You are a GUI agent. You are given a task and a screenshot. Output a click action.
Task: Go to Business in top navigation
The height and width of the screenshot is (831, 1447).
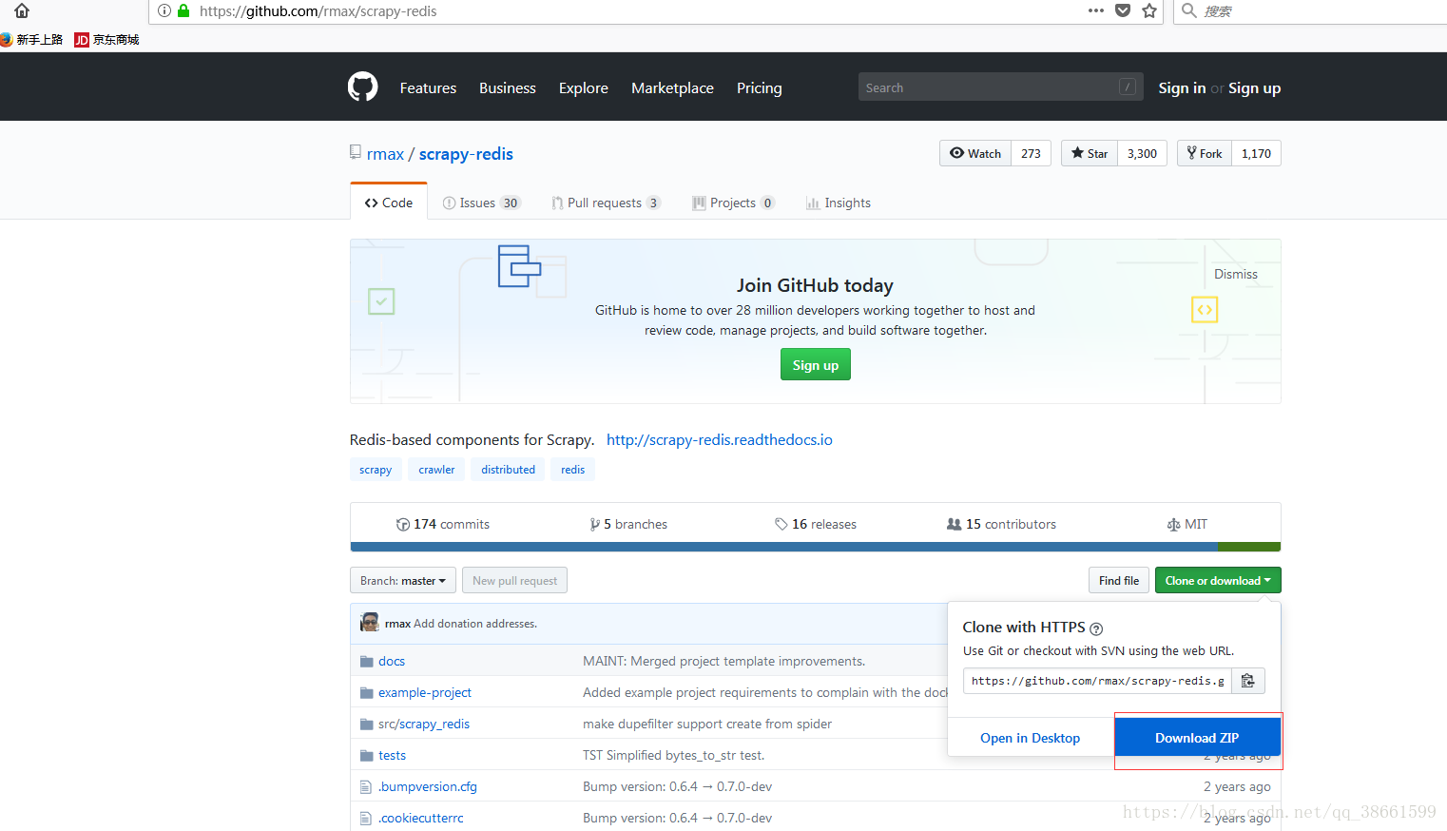[508, 87]
